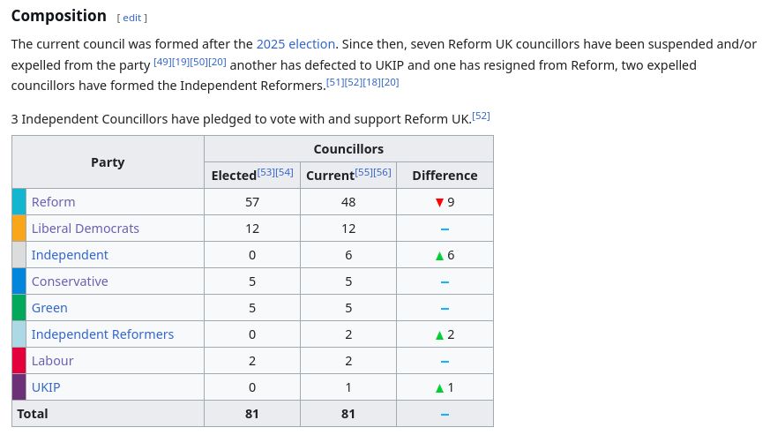Click footnote 53 beside Elected header
Viewport: 770px width, 435px height.
(x=265, y=171)
